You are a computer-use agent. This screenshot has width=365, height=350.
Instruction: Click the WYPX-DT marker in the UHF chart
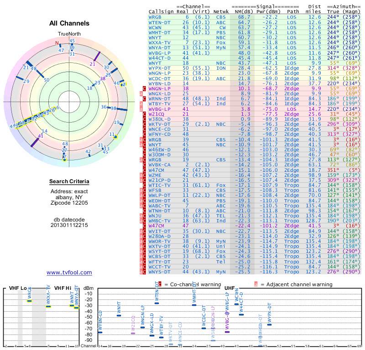(x=269, y=324)
